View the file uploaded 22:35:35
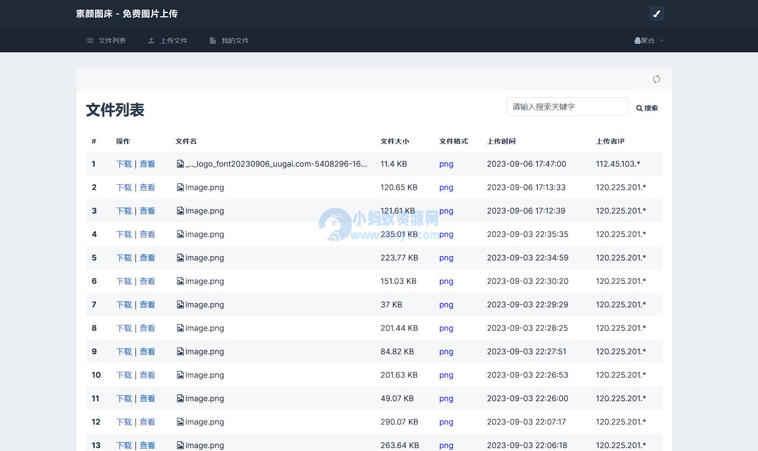This screenshot has height=451, width=758. click(x=147, y=234)
